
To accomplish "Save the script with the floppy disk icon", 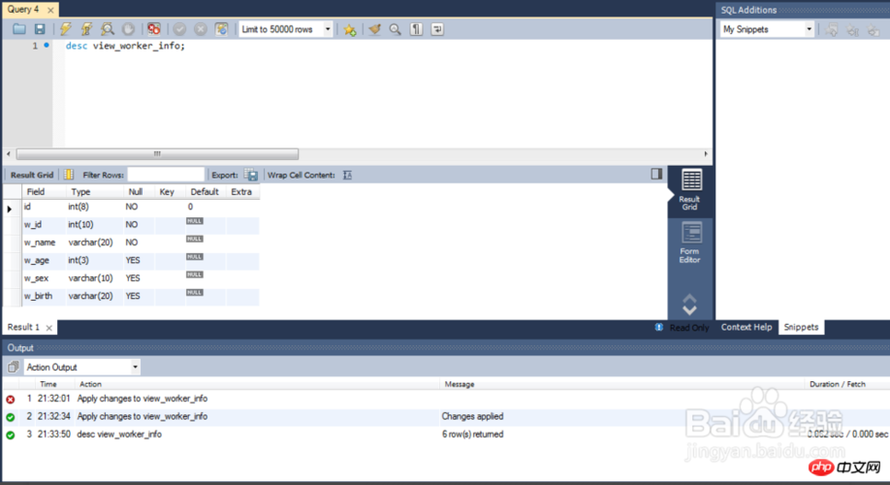I will [40, 29].
